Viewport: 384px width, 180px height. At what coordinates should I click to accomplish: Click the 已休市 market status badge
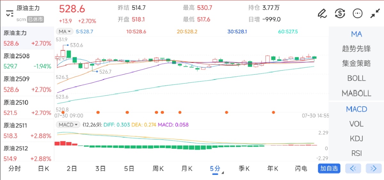(x=35, y=19)
